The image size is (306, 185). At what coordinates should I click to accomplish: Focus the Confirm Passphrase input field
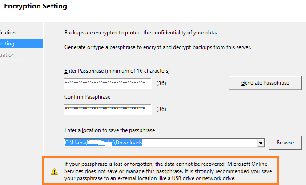(x=107, y=109)
